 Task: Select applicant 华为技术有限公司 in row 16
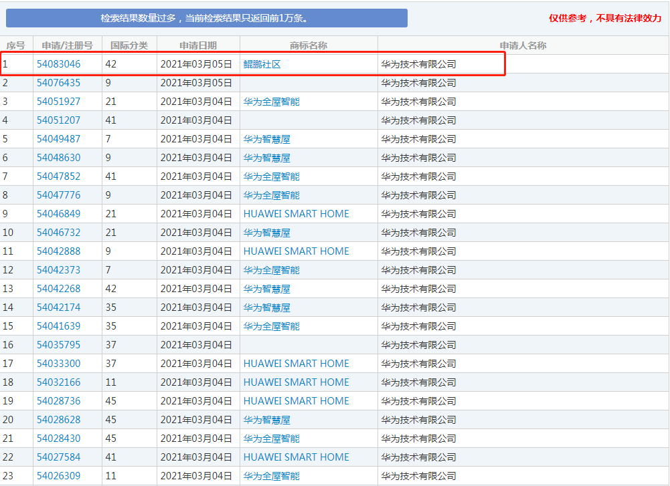coord(419,345)
